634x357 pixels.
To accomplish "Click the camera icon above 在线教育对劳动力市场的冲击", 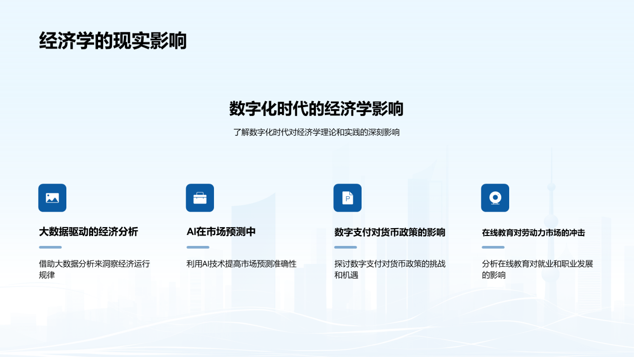I will (x=495, y=197).
